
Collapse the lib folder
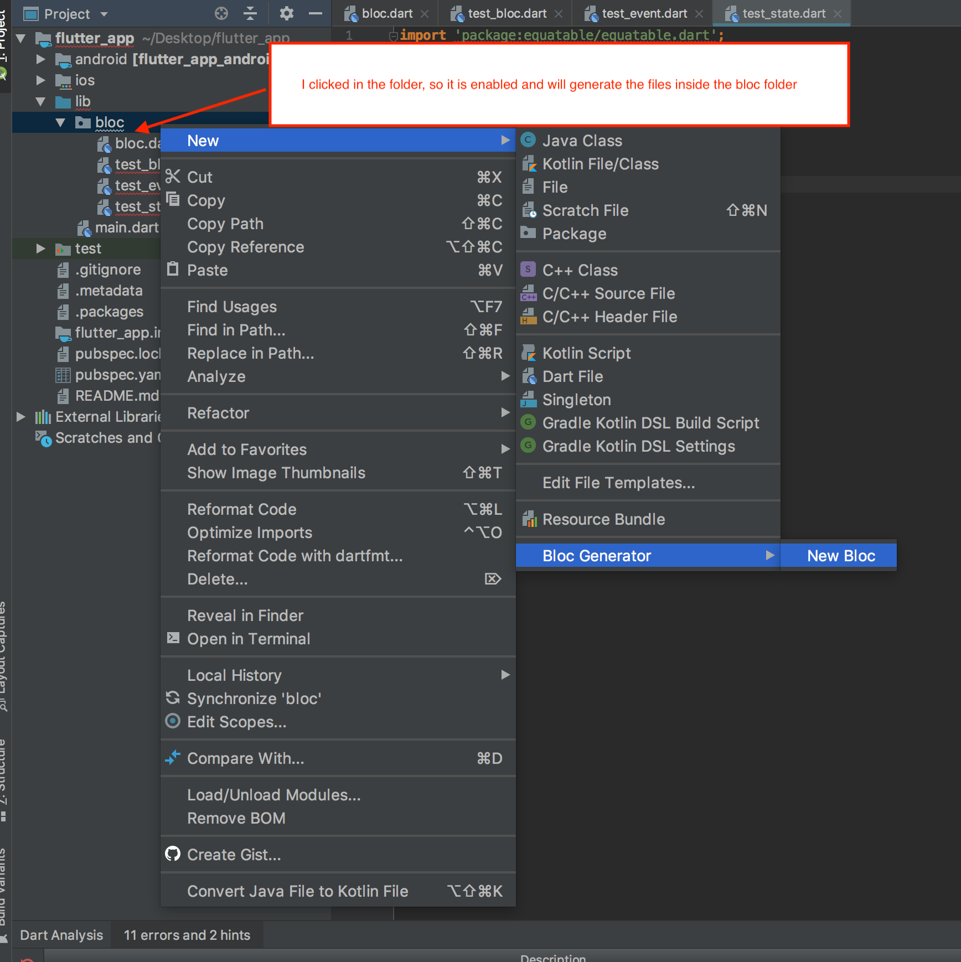[40, 101]
